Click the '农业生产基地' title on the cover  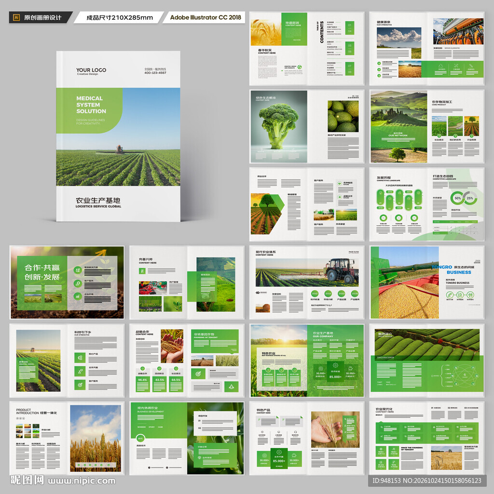pyautogui.click(x=98, y=200)
